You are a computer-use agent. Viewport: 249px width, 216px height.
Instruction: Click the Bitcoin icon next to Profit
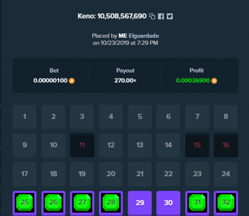[214, 81]
